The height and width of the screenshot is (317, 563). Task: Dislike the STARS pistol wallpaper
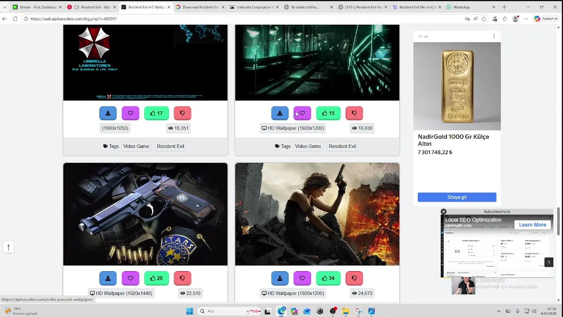(183, 278)
